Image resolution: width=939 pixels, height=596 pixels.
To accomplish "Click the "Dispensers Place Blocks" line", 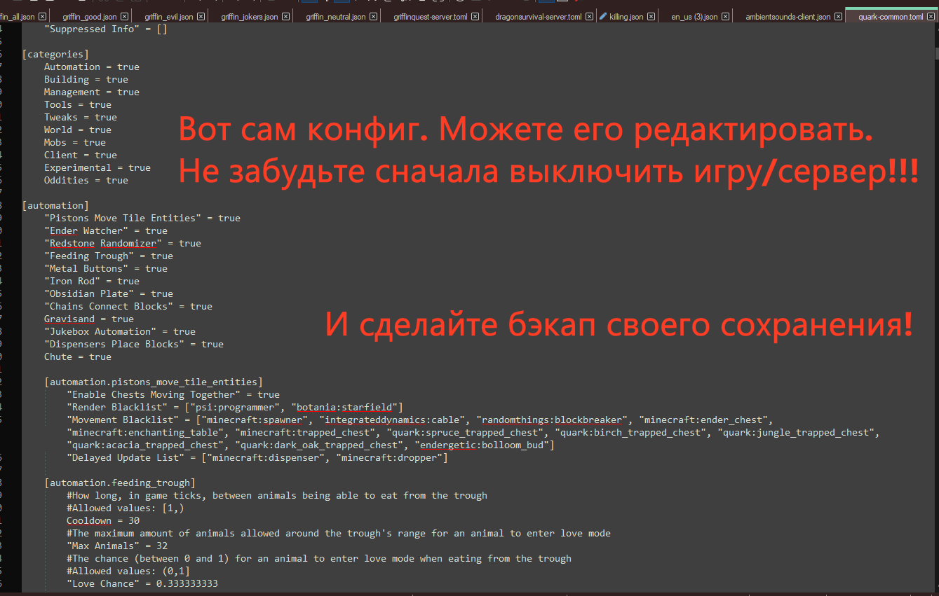I will (133, 344).
